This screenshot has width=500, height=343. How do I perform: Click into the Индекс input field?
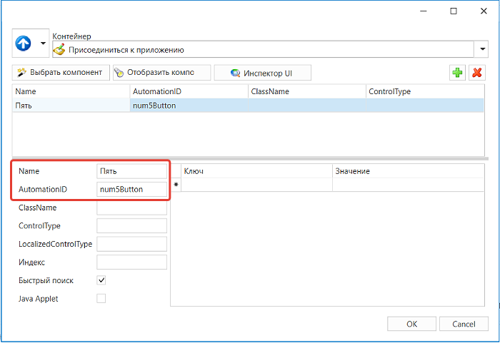click(x=131, y=262)
